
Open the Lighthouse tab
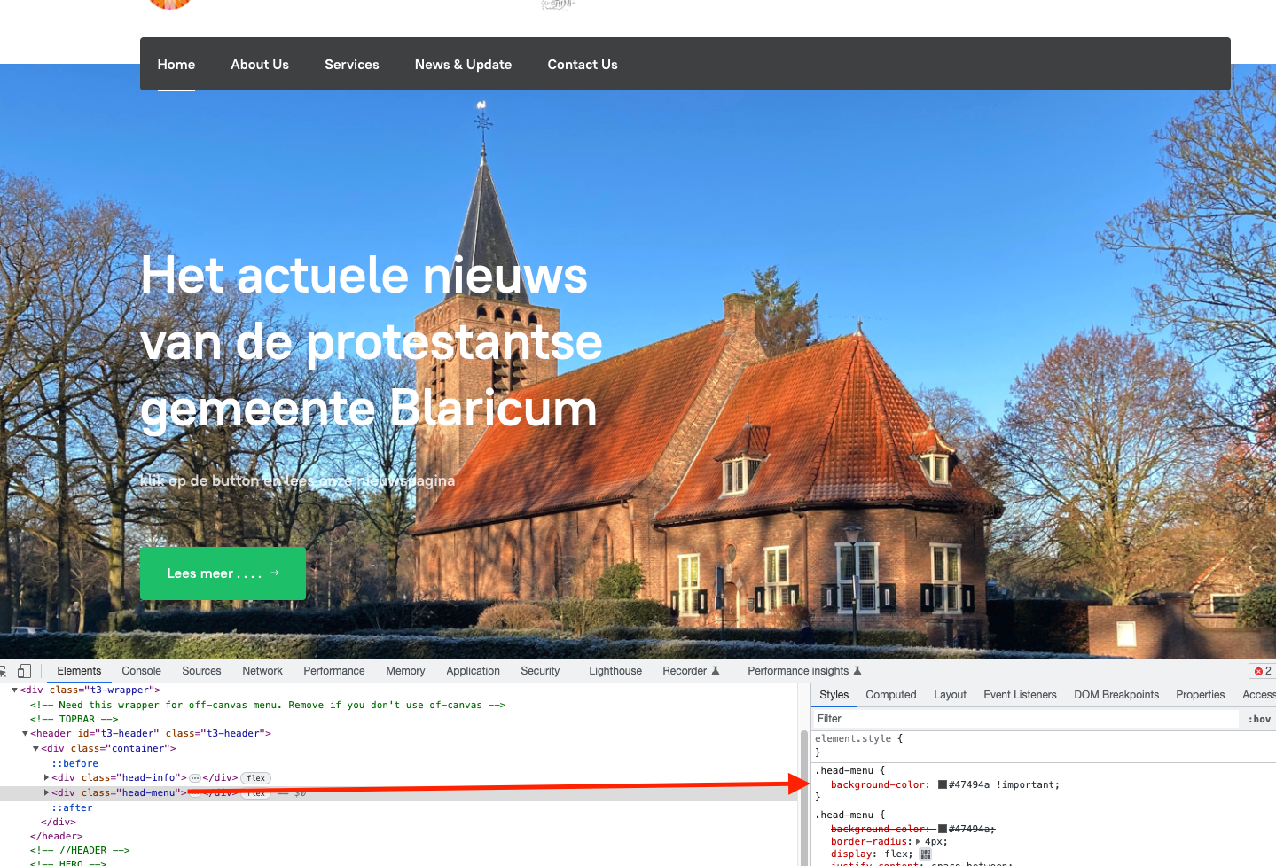point(615,671)
